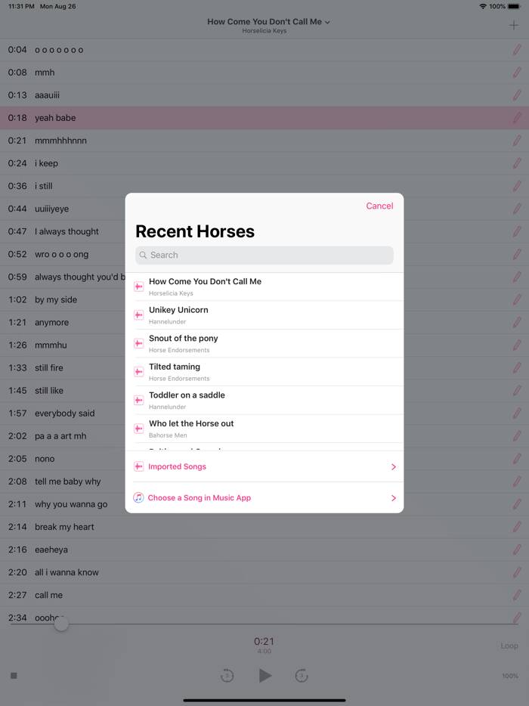Cancel the Recent Horses dialog

(x=379, y=206)
